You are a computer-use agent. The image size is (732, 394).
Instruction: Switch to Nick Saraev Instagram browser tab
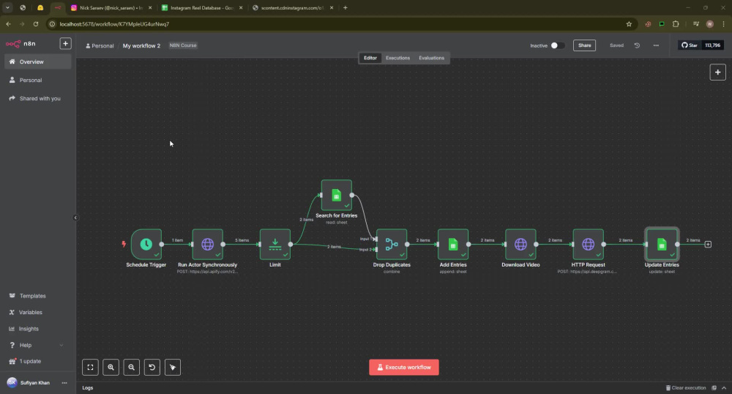tap(111, 7)
